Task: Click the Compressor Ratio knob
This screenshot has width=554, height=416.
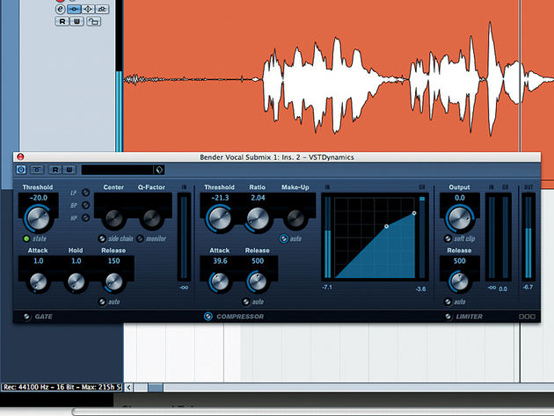Action: pos(258,219)
